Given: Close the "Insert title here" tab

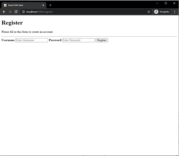Looking at the screenshot, I should pos(43,5).
